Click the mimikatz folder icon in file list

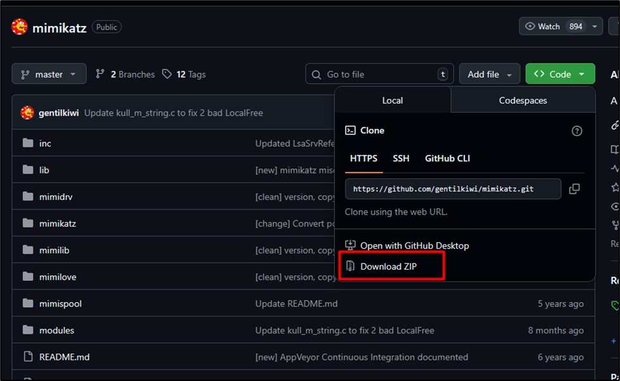(28, 223)
